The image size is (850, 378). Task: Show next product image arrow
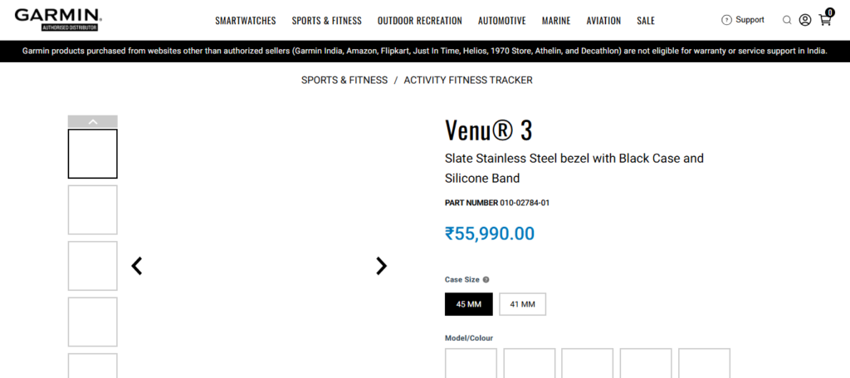coord(381,266)
